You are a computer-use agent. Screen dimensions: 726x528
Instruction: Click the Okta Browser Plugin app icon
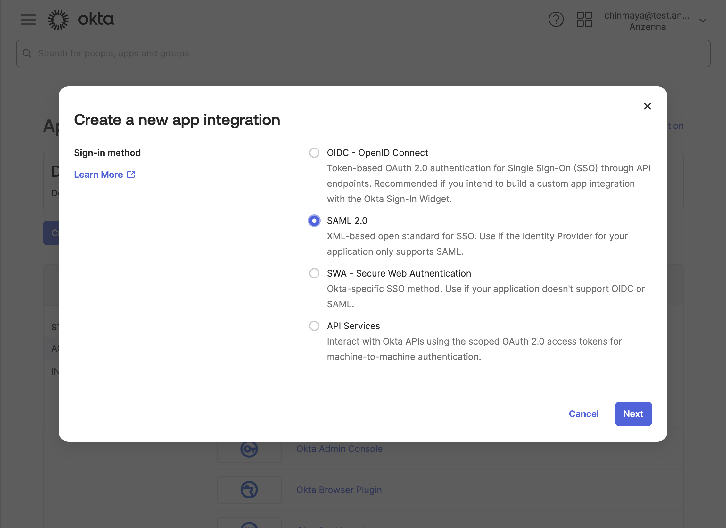point(249,490)
